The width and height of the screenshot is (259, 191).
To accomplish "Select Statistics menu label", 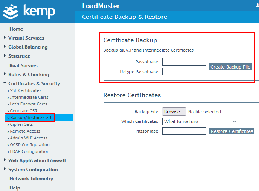I will [x=19, y=56].
